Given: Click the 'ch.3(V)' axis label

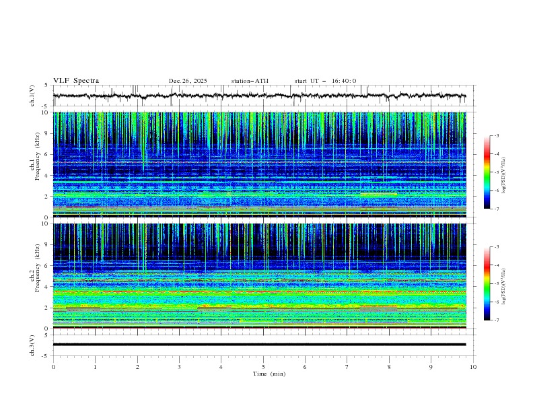Looking at the screenshot, I should pyautogui.click(x=32, y=345).
